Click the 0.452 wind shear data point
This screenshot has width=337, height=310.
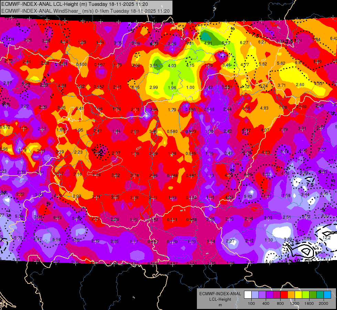pyautogui.click(x=99, y=87)
